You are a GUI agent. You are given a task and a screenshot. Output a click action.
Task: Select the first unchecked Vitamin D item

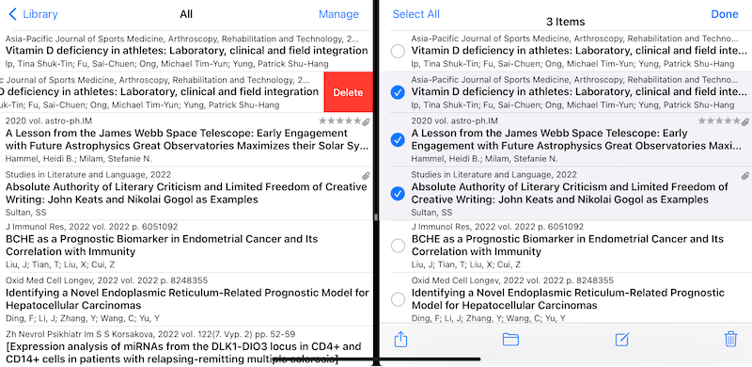(398, 51)
